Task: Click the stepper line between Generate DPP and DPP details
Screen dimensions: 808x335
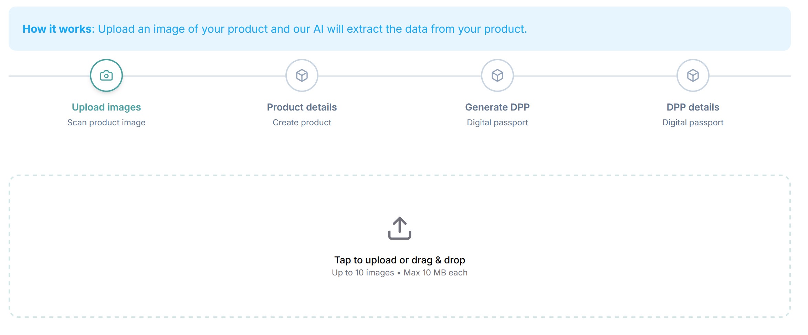Action: coord(595,76)
